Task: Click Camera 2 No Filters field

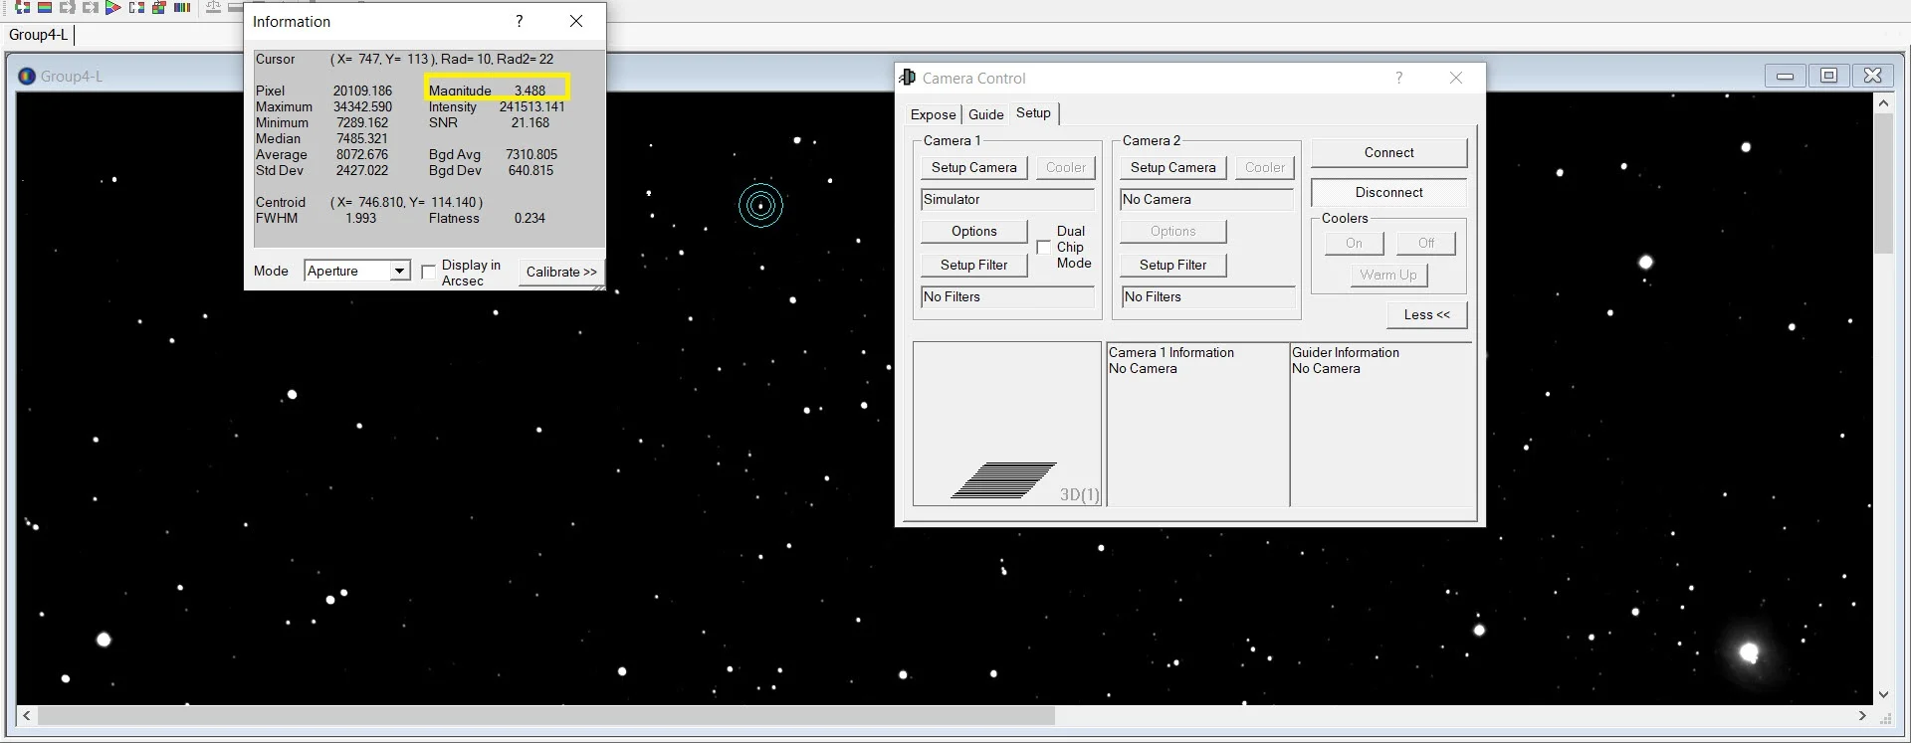Action: tap(1206, 296)
